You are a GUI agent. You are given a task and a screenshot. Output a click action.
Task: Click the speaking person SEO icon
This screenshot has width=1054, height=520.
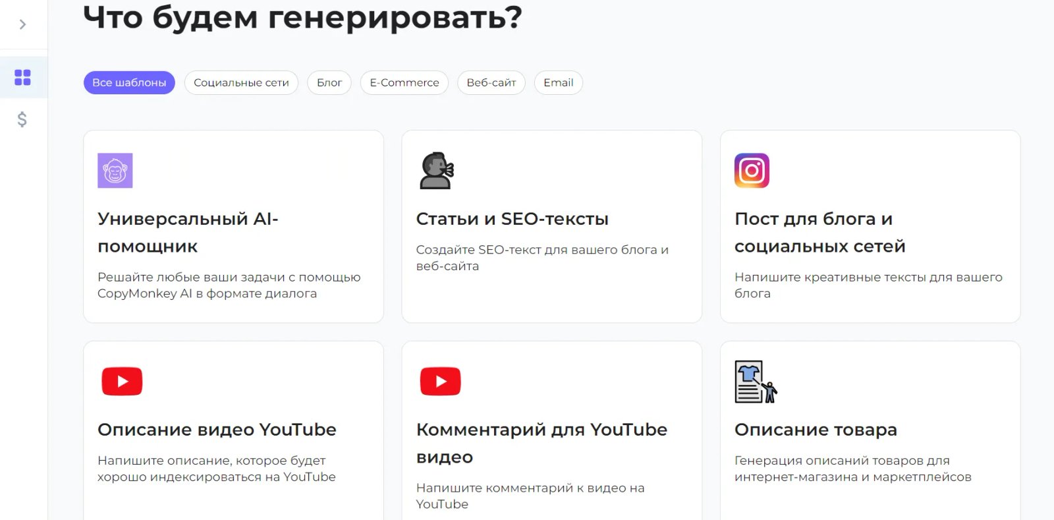pos(437,171)
